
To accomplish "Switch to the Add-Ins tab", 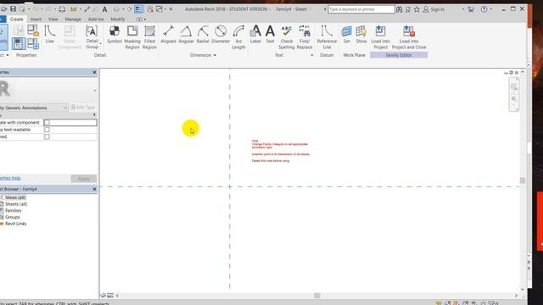I will [x=96, y=19].
